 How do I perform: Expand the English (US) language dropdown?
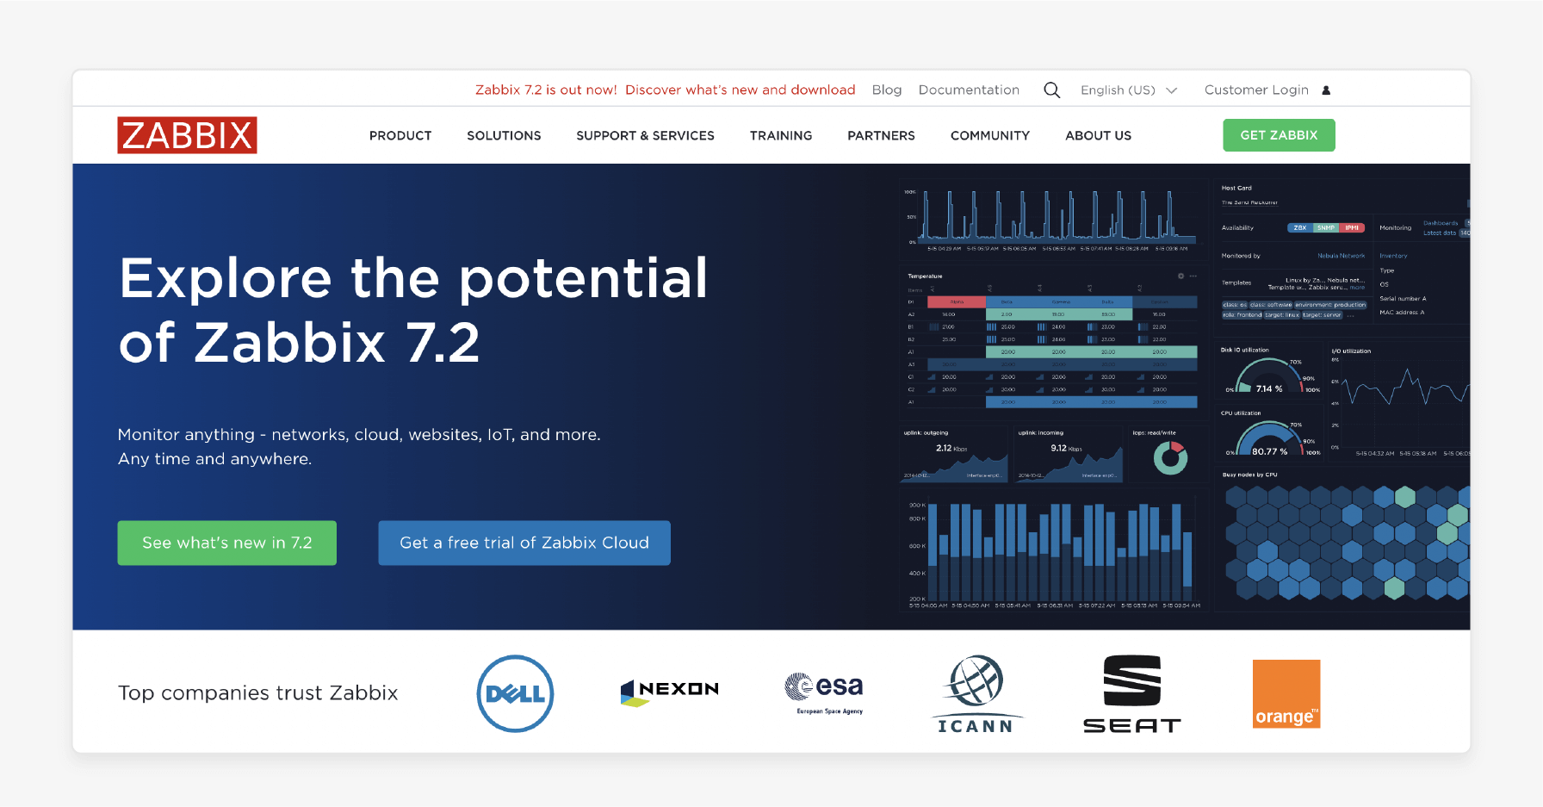(1129, 90)
